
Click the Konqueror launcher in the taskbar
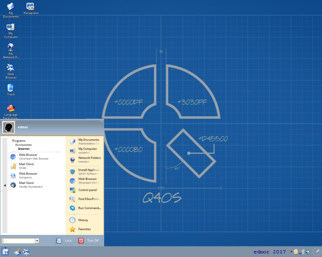26,252
